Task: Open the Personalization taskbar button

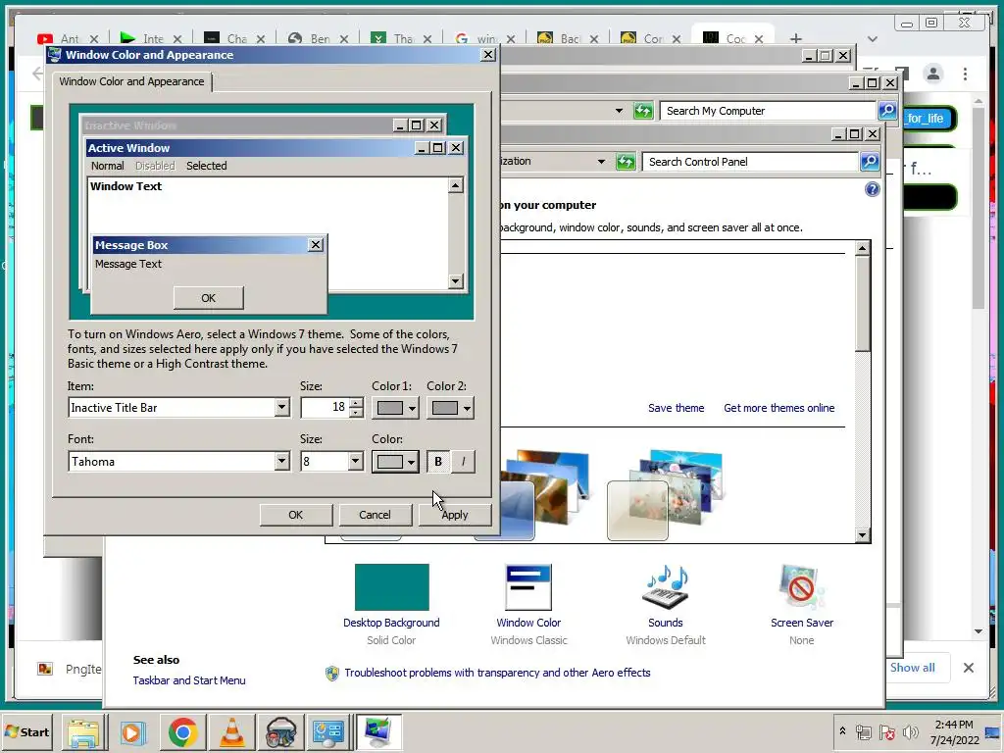Action: click(x=378, y=733)
